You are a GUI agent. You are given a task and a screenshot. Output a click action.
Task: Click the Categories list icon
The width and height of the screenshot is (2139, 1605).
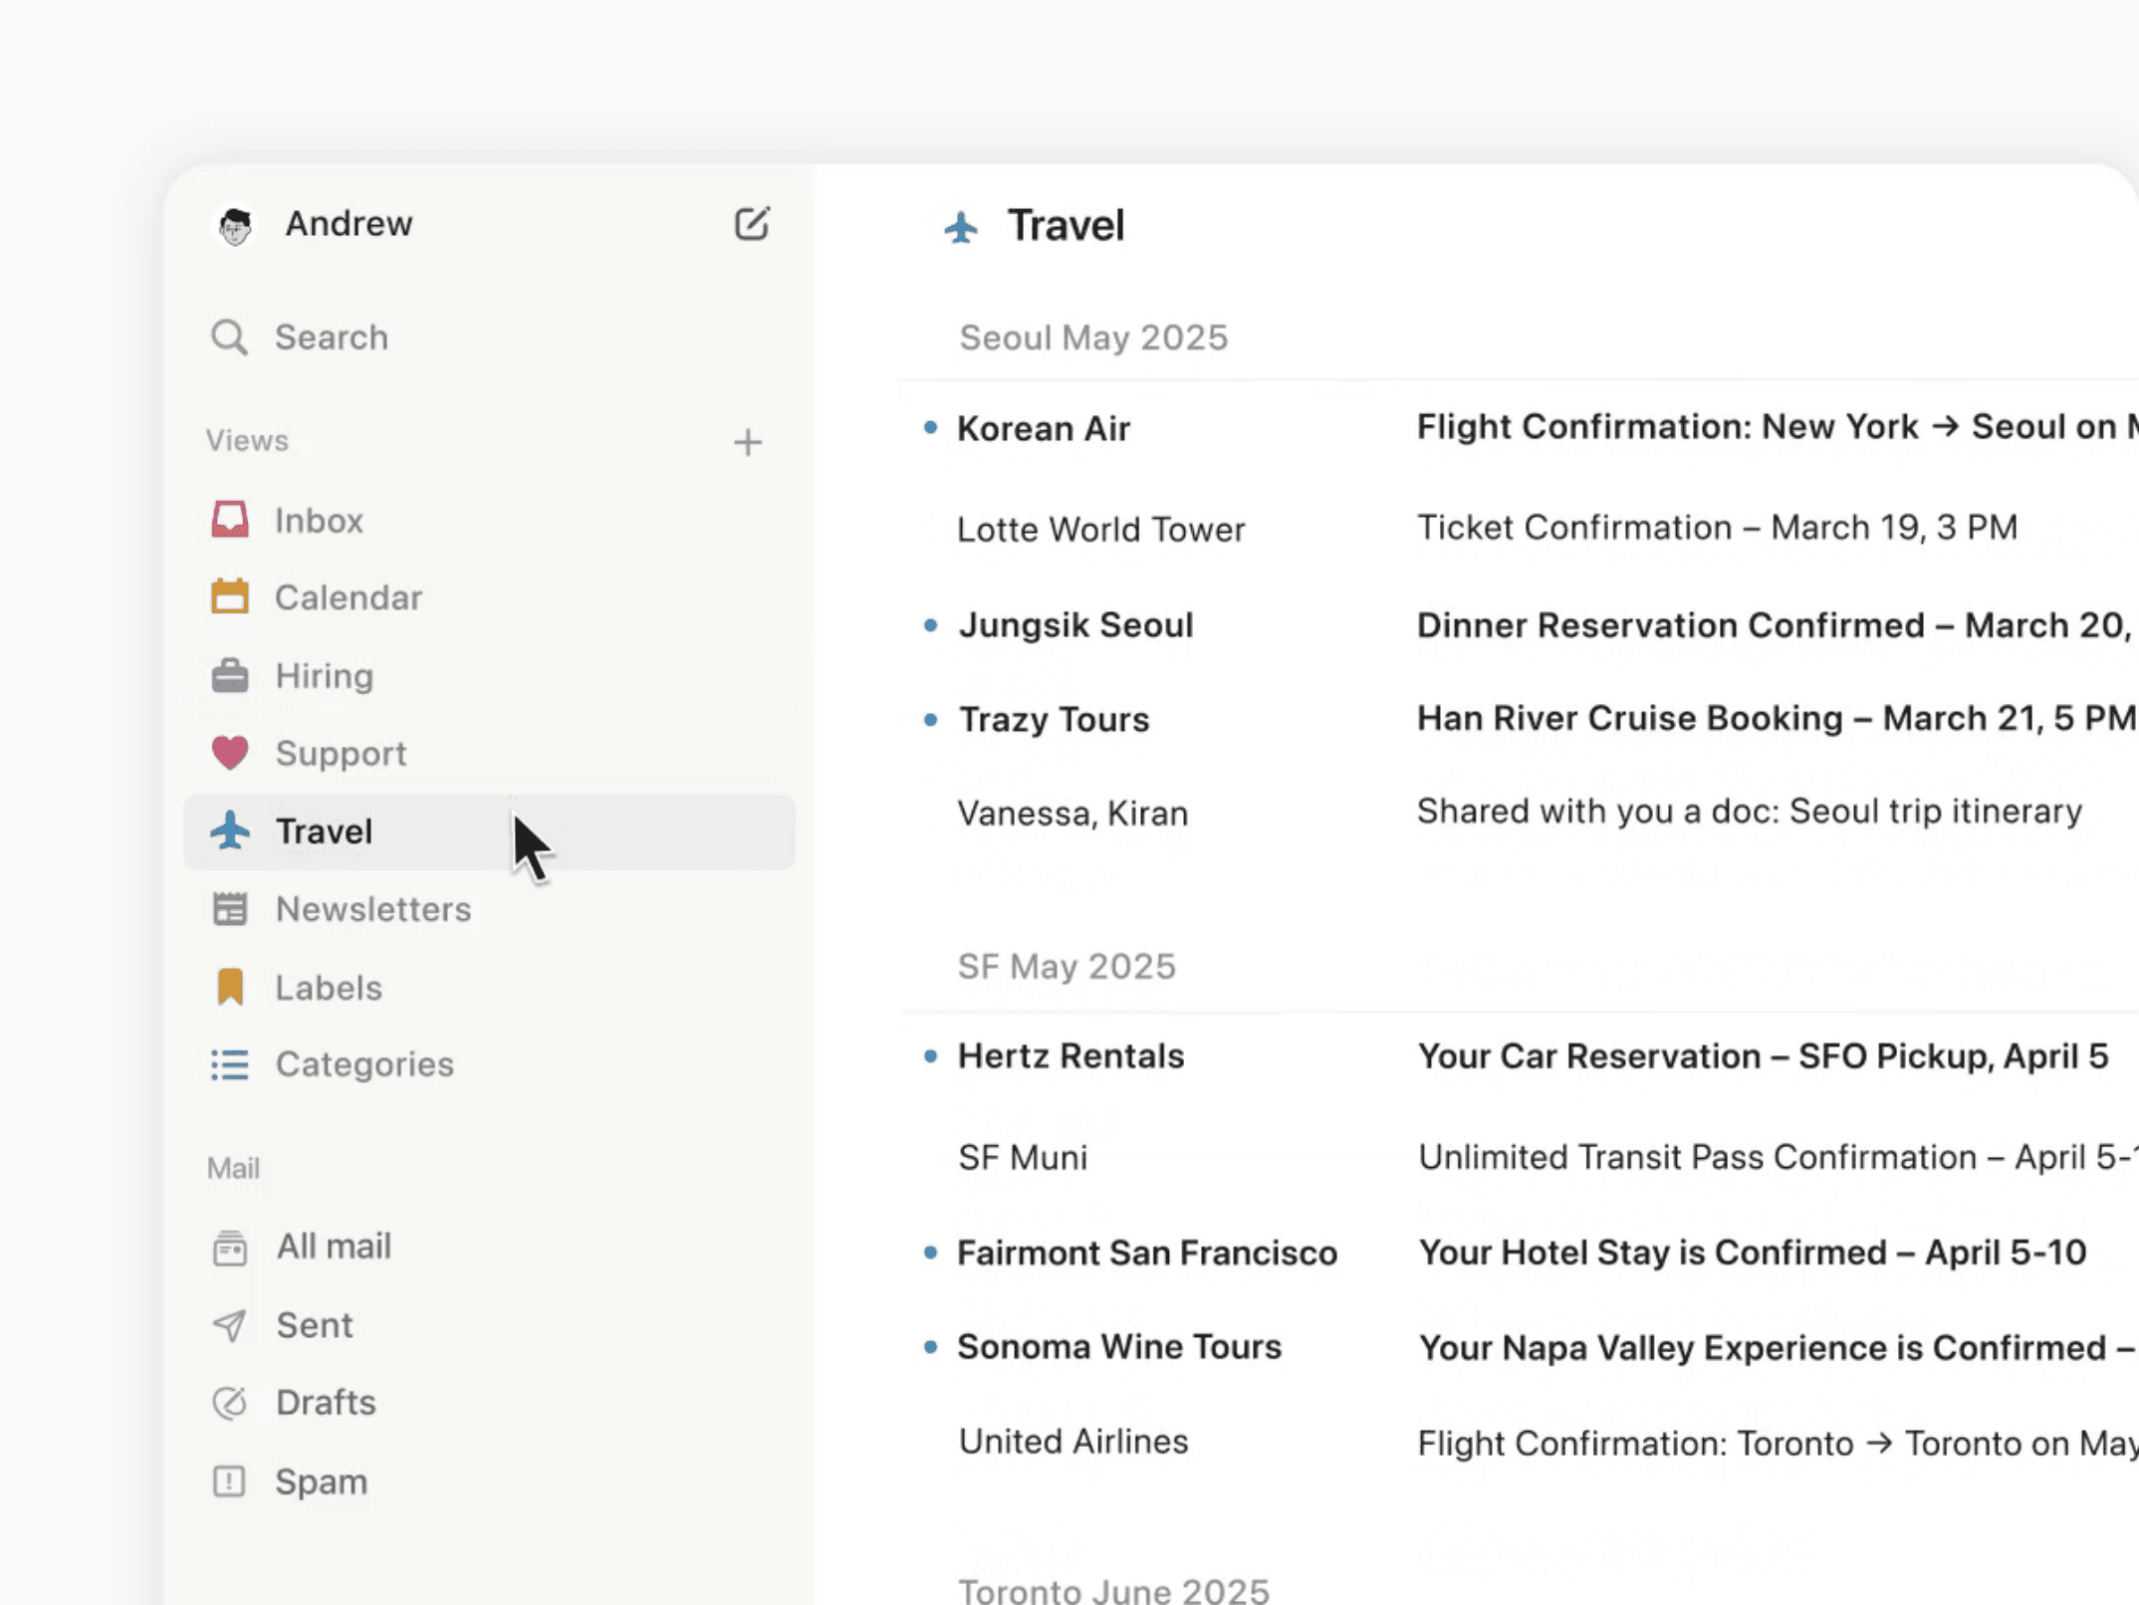tap(230, 1064)
